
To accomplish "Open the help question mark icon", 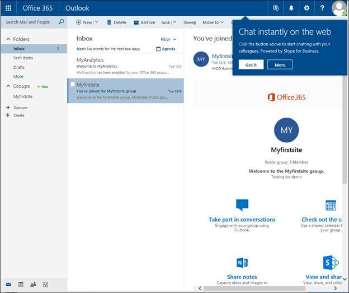I will tap(322, 8).
